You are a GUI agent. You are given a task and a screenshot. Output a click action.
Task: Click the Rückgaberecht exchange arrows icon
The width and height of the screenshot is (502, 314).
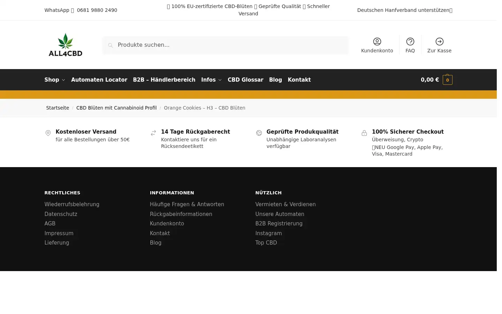[x=153, y=133]
